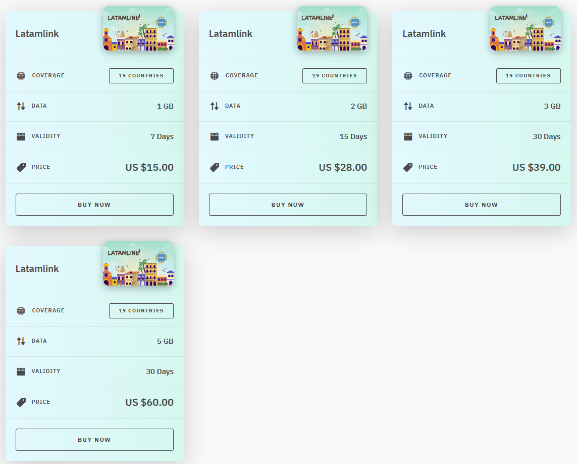Click the globe icon on the 2 GB plan
This screenshot has height=464, width=577.
pyautogui.click(x=215, y=76)
